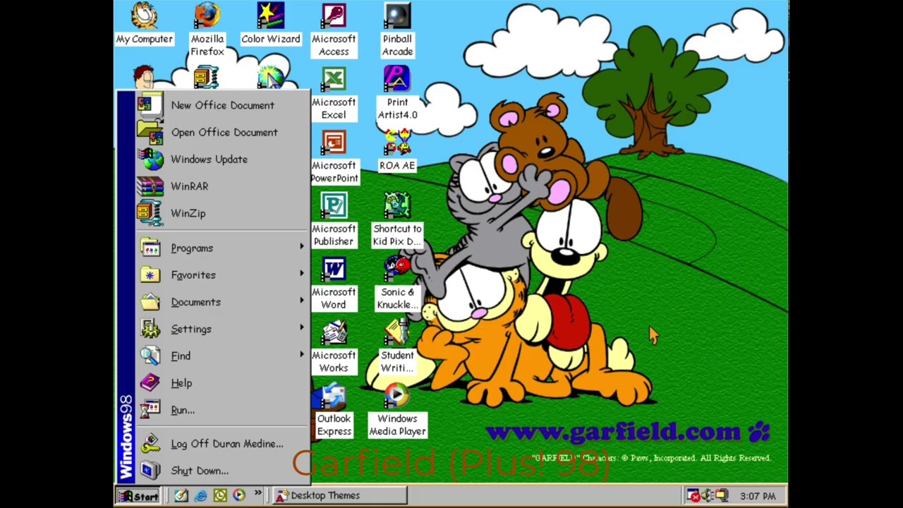Expand the Settings submenu arrow
The width and height of the screenshot is (903, 508).
[302, 327]
